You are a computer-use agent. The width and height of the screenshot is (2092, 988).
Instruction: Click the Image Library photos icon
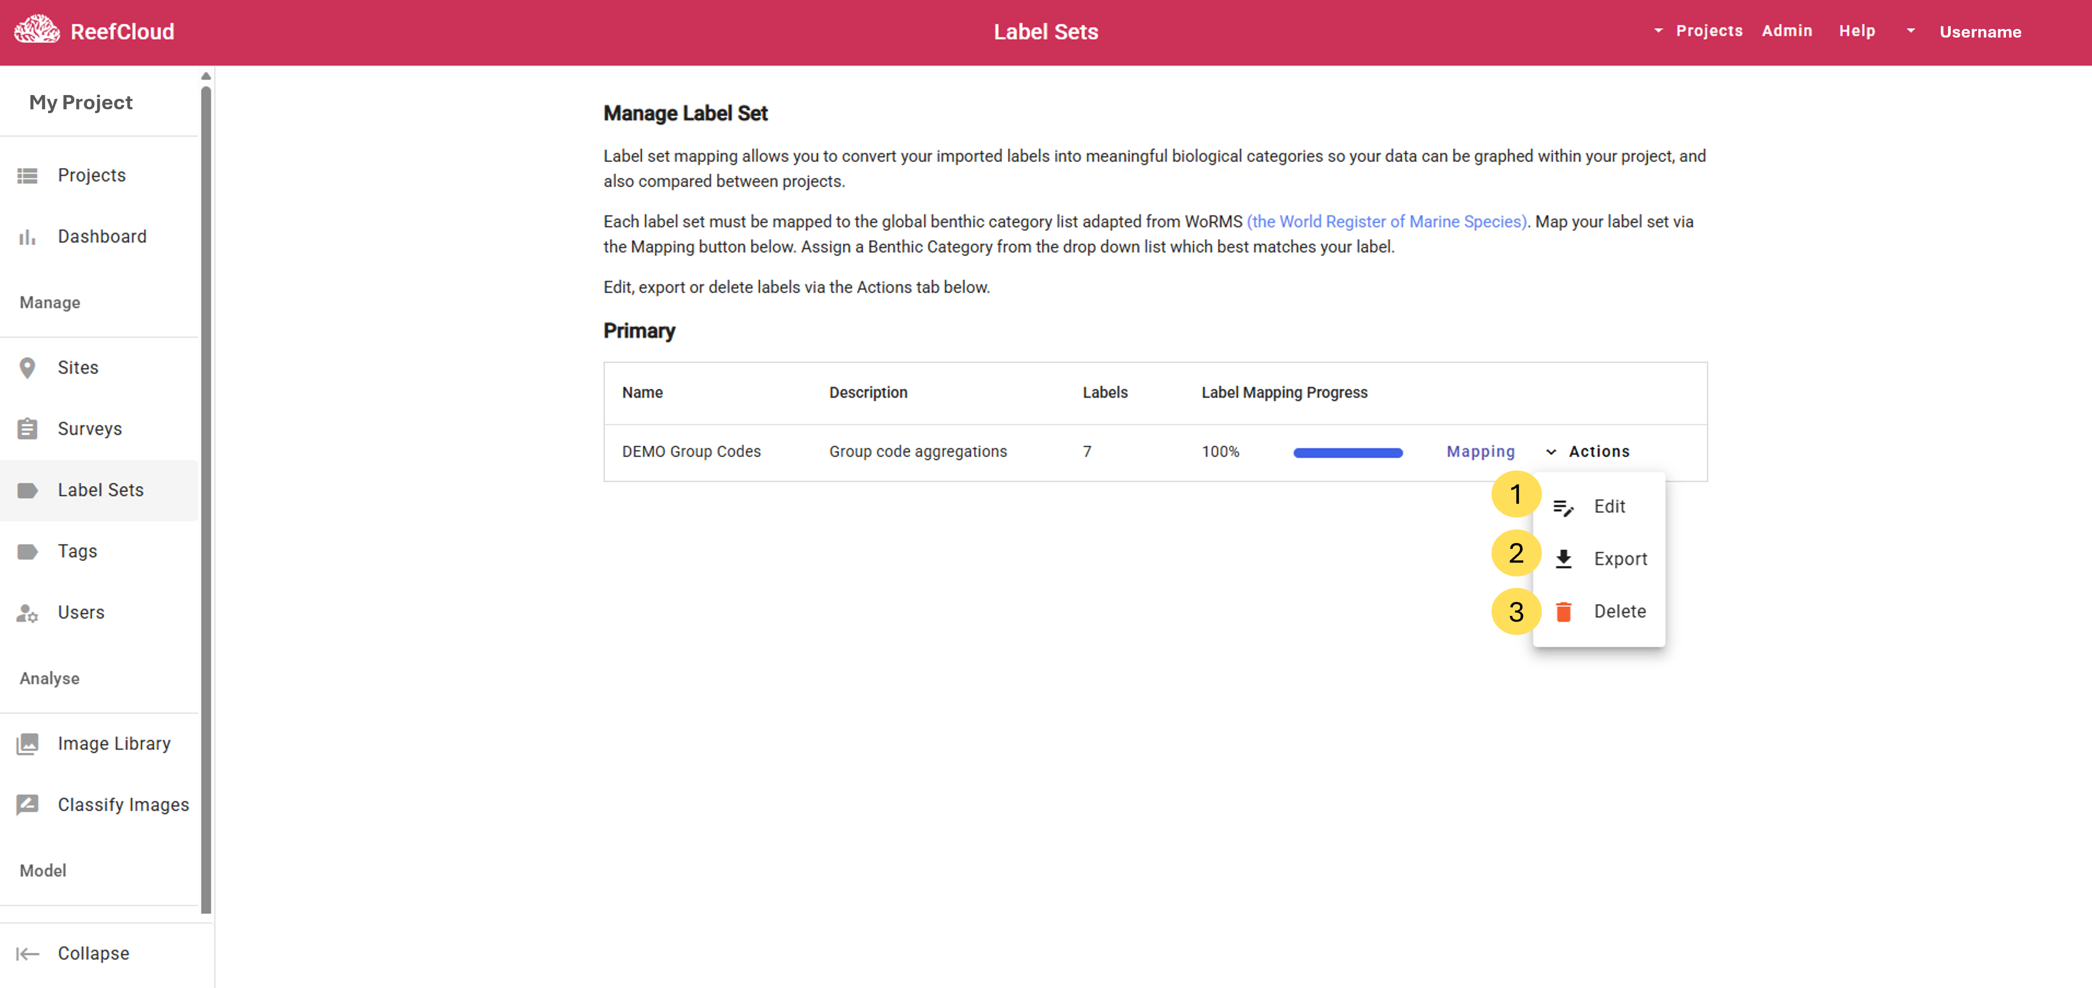pos(28,744)
